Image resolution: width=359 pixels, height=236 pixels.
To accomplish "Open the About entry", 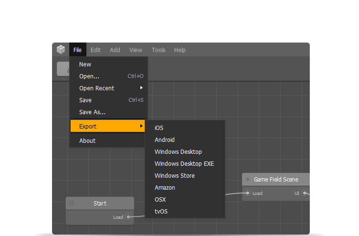I will (x=107, y=140).
